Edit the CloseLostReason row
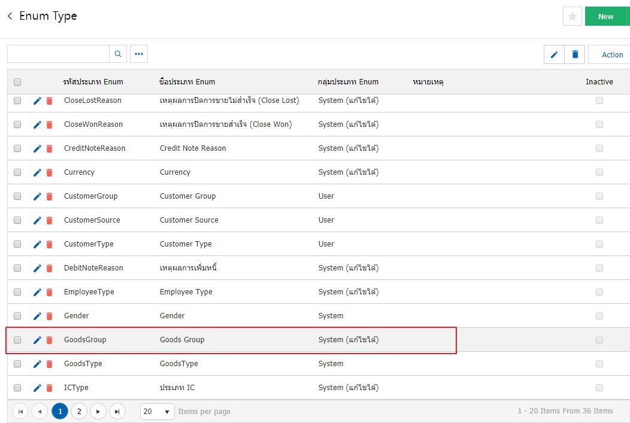This screenshot has height=423, width=630. [37, 101]
